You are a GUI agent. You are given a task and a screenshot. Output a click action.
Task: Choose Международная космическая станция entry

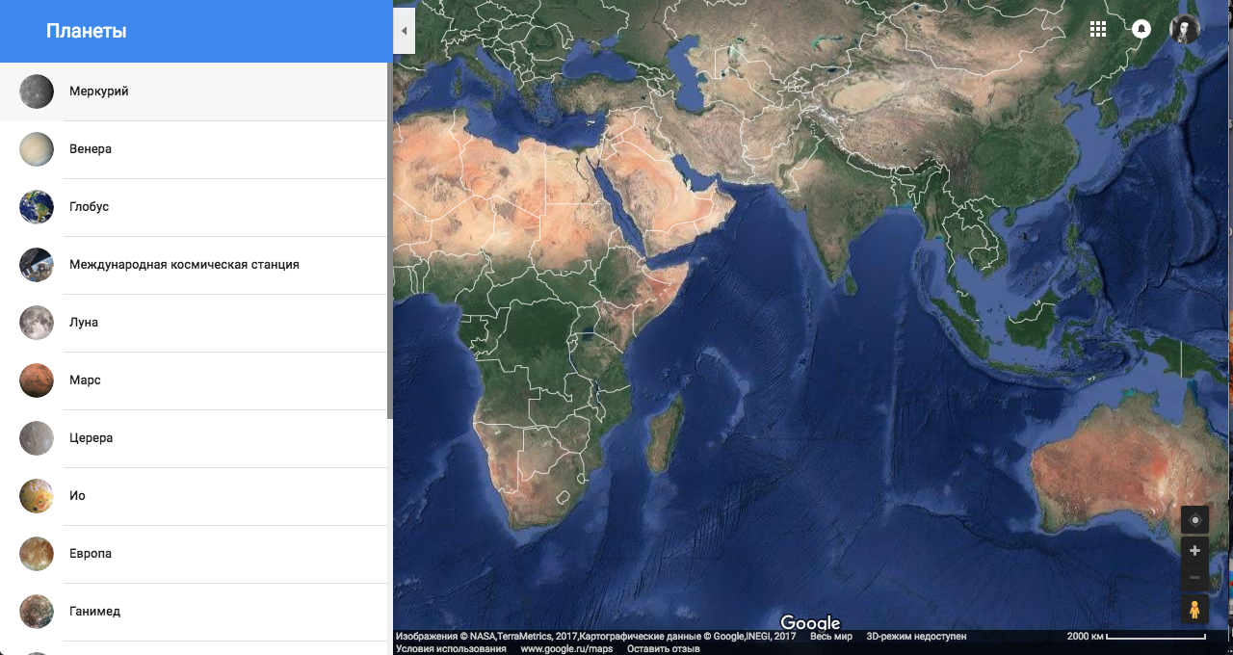tap(184, 265)
